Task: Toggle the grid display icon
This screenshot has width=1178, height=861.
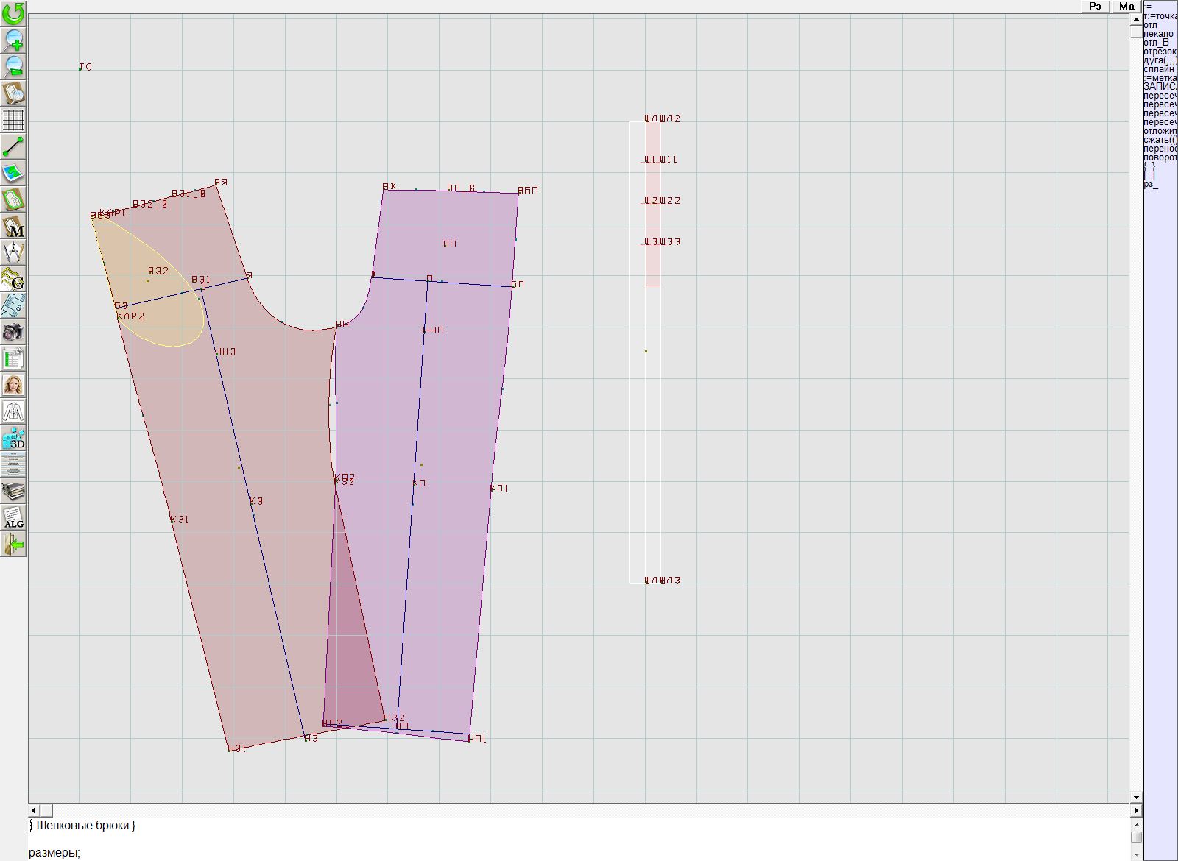Action: 13,120
